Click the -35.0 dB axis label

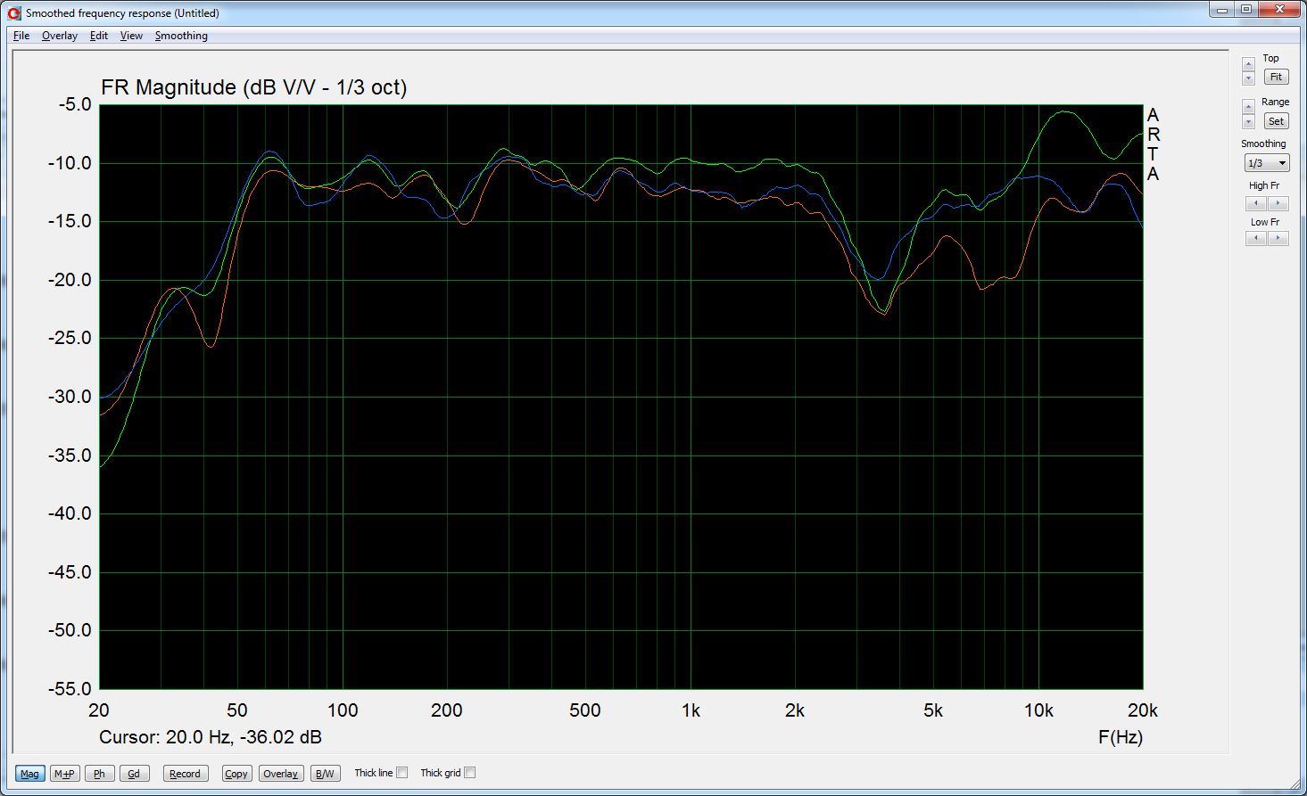(70, 455)
